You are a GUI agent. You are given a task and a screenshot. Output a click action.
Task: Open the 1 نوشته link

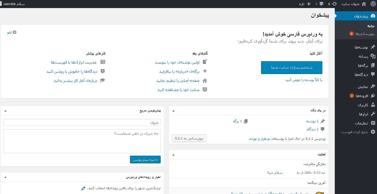(312, 121)
